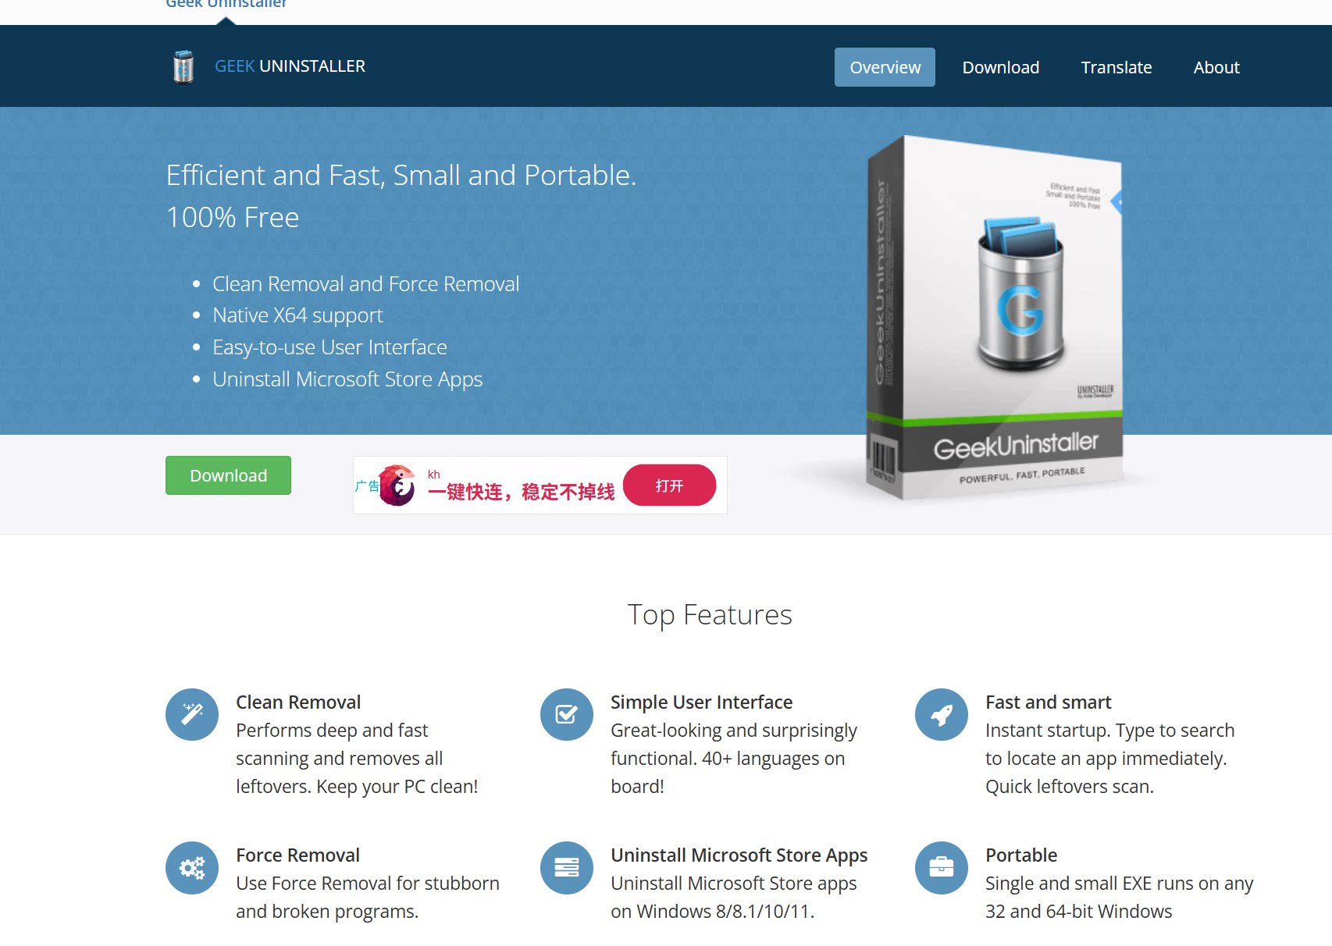Click the Uninstall Microsoft Store Apps list icon

567,867
